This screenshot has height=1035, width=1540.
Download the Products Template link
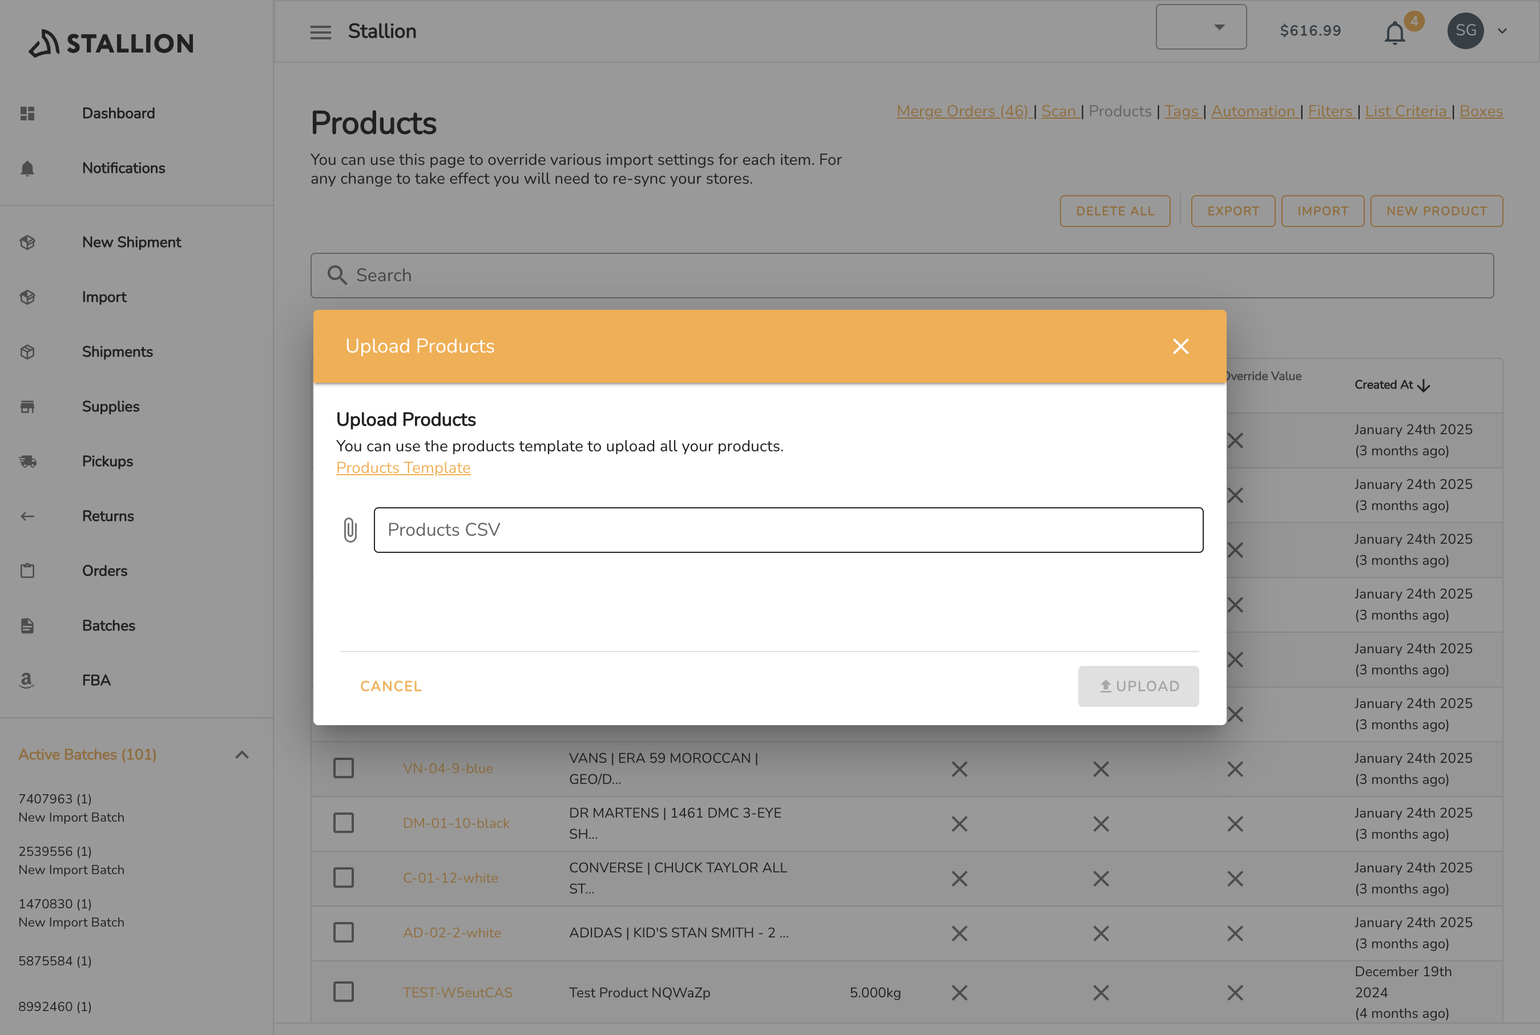[x=404, y=467]
